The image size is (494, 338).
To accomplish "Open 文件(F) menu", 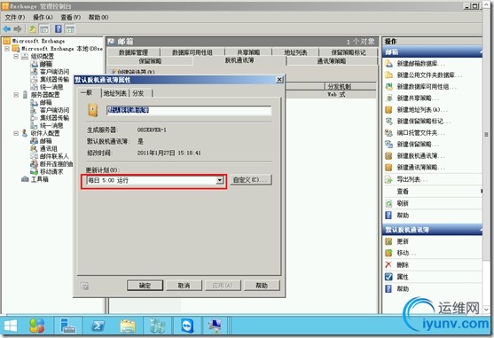I will pos(14,17).
